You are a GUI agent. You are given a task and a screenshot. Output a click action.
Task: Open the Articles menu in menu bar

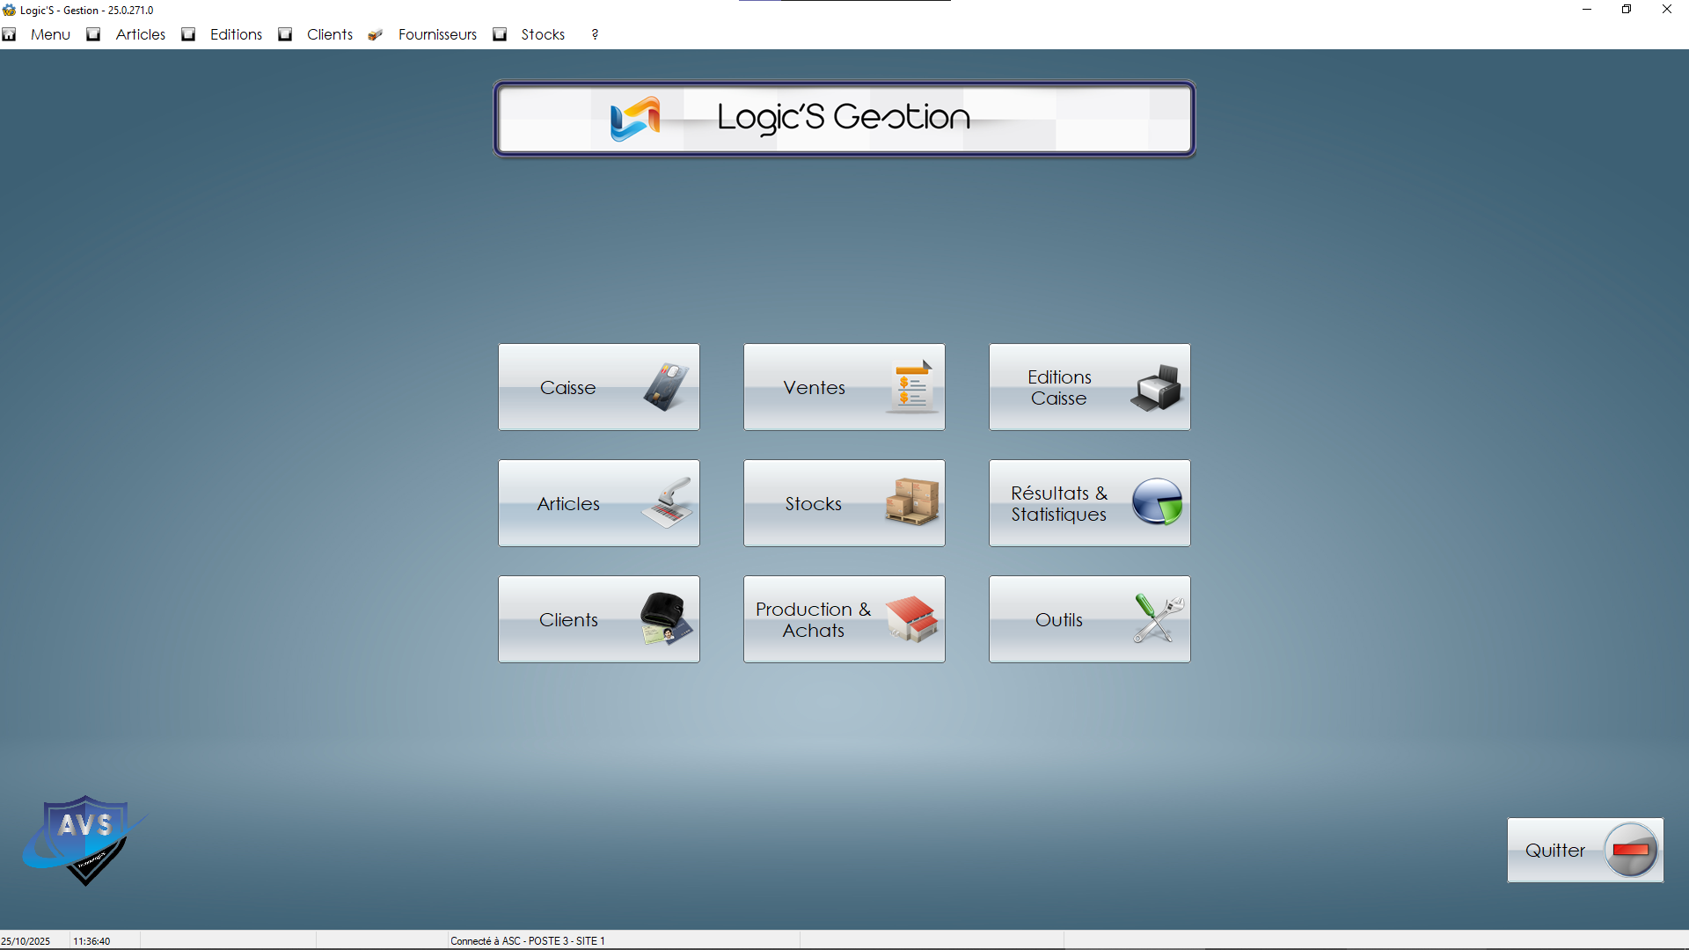tap(141, 34)
